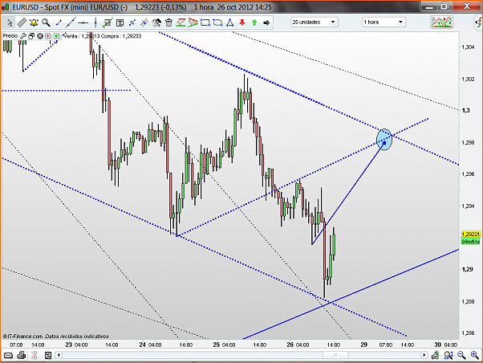Select the short segment drawing tool
This screenshot has height=363, width=483.
[x=59, y=22]
